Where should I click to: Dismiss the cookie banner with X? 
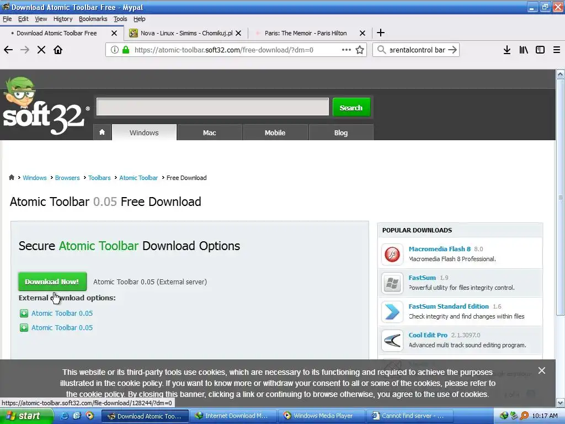[542, 370]
